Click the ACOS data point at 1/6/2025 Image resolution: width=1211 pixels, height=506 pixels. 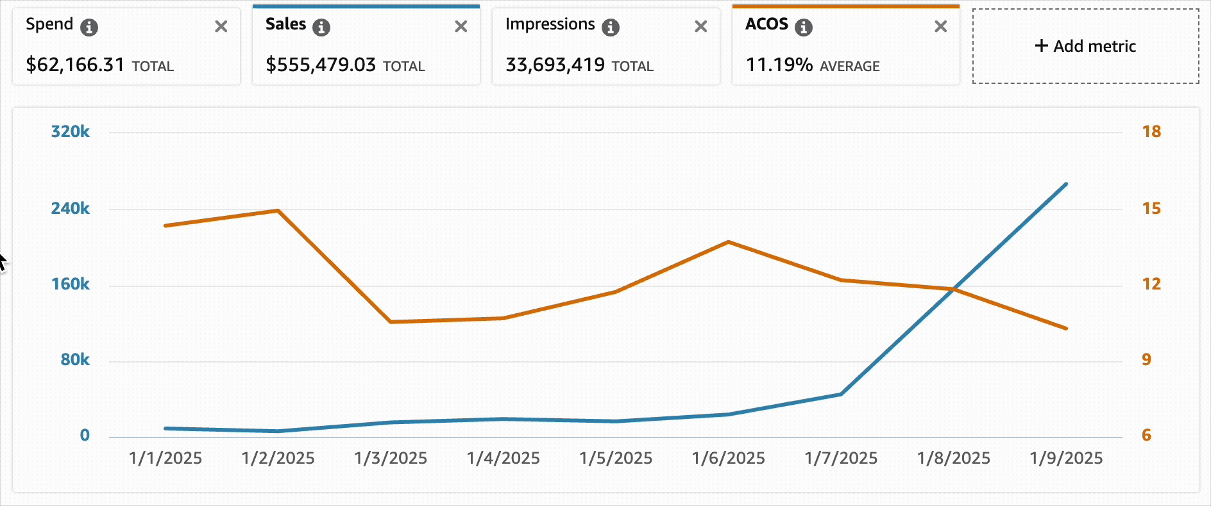pyautogui.click(x=729, y=242)
